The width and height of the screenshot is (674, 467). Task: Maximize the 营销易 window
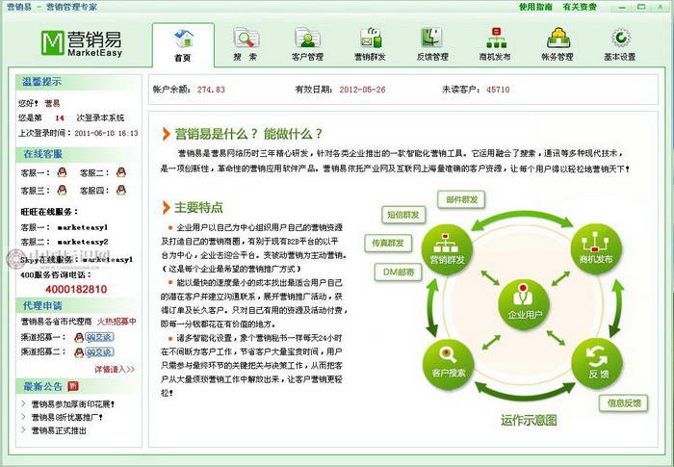point(641,8)
